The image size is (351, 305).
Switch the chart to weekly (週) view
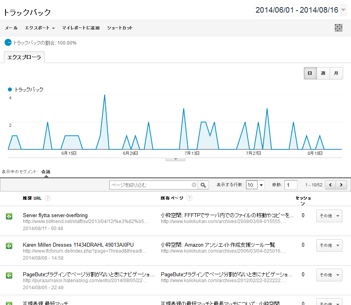pyautogui.click(x=323, y=73)
